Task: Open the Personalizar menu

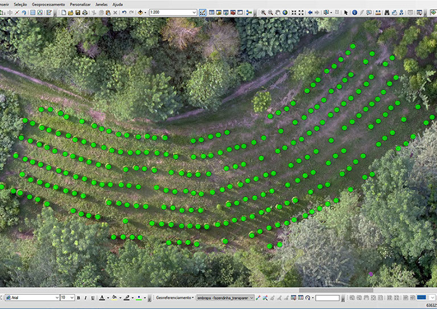Action: [x=80, y=4]
